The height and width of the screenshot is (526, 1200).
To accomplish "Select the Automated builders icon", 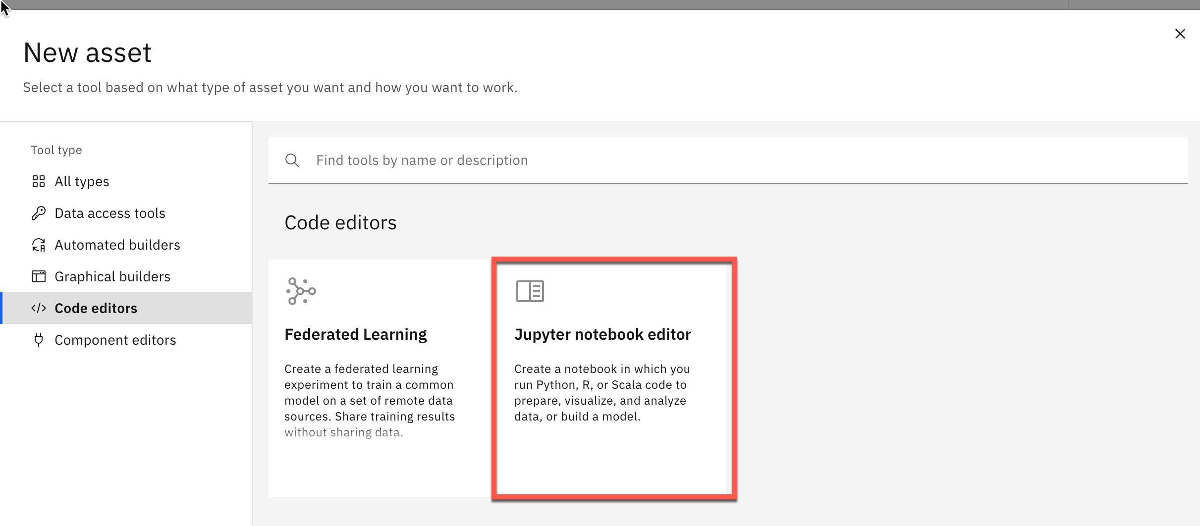I will pyautogui.click(x=40, y=245).
